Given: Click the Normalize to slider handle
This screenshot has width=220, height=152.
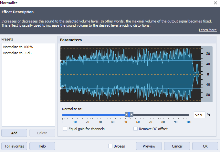Looking at the screenshot, I should click(129, 114).
